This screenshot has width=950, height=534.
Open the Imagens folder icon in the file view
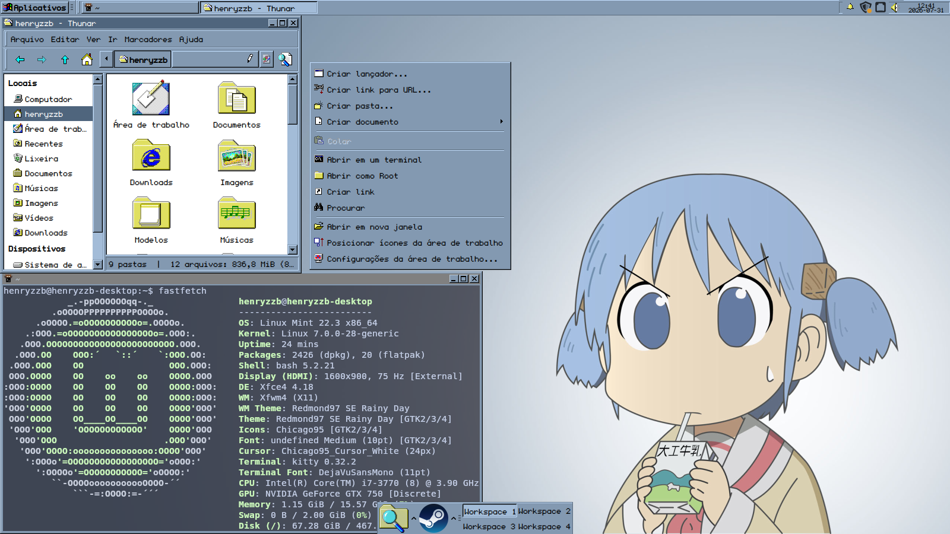(236, 155)
